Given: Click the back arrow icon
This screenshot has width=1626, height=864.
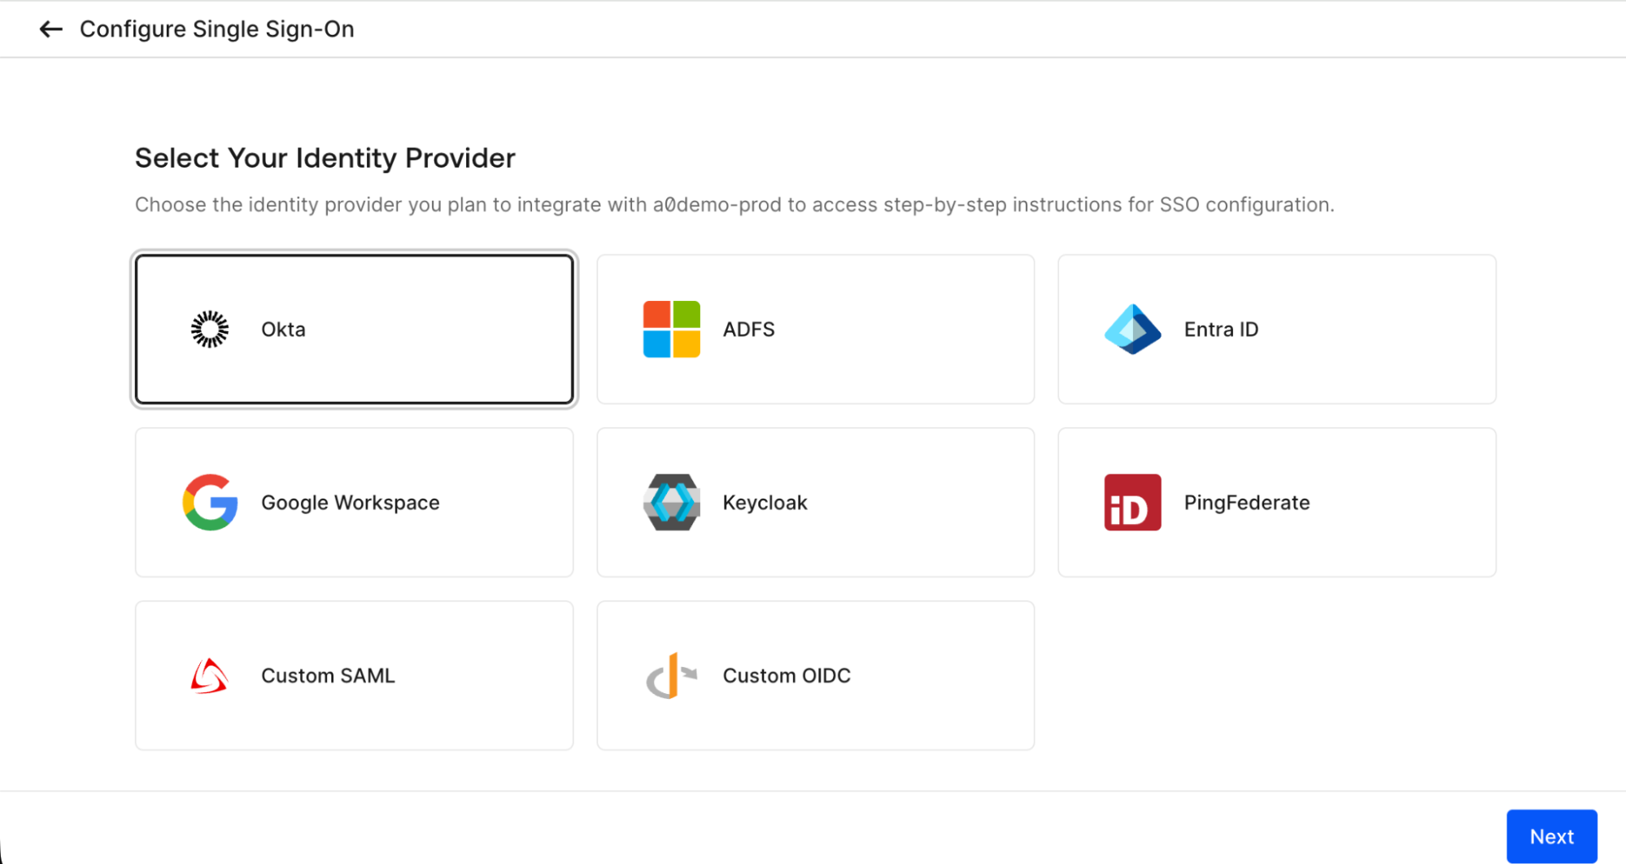Looking at the screenshot, I should click(x=50, y=28).
